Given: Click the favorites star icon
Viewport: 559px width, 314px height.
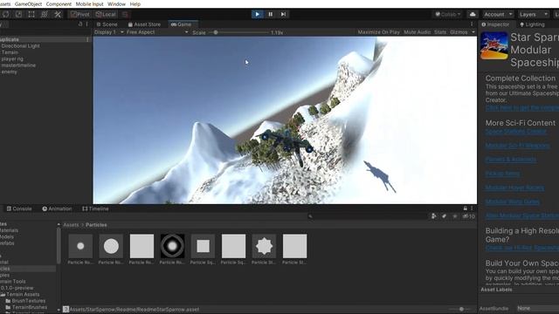Looking at the screenshot, I should click(x=454, y=216).
